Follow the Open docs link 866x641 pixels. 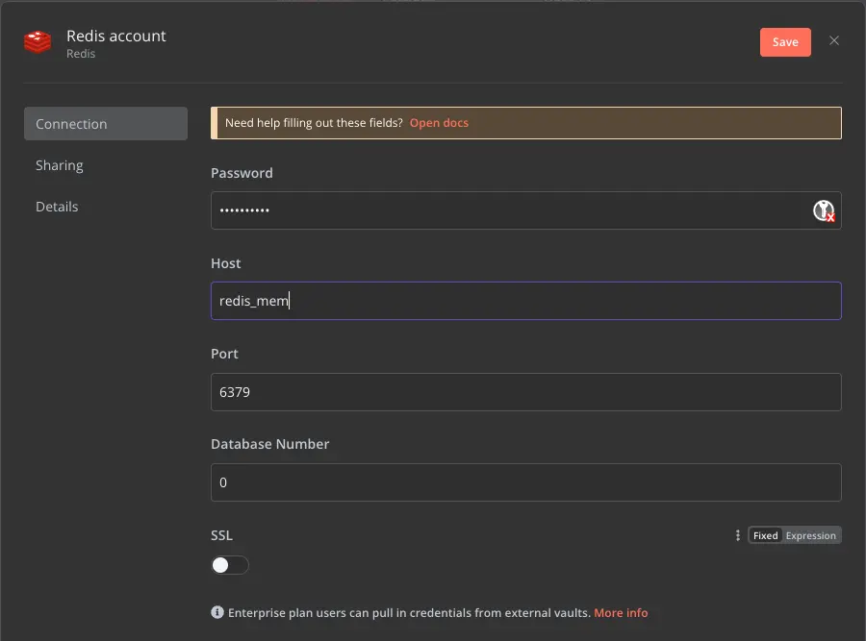pos(439,123)
